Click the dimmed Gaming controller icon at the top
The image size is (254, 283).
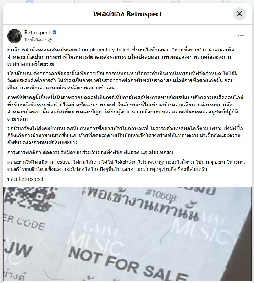pyautogui.click(x=225, y=2)
